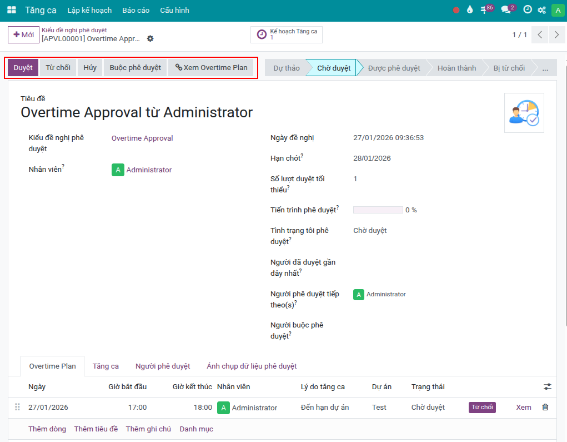Open the activities clock icon in top bar

coord(527,10)
